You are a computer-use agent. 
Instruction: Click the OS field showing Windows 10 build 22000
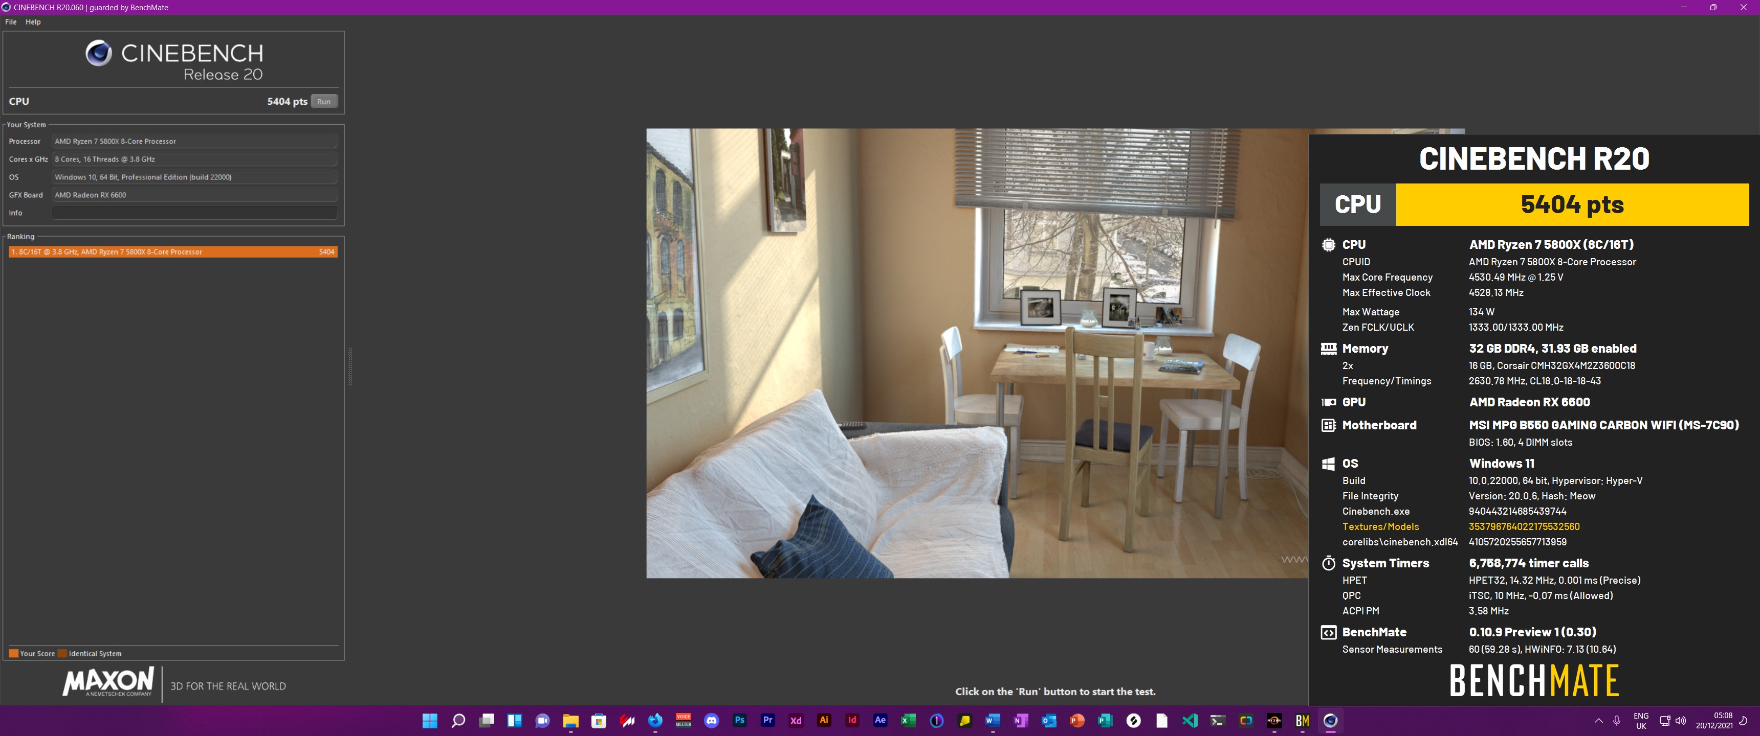[x=195, y=177]
